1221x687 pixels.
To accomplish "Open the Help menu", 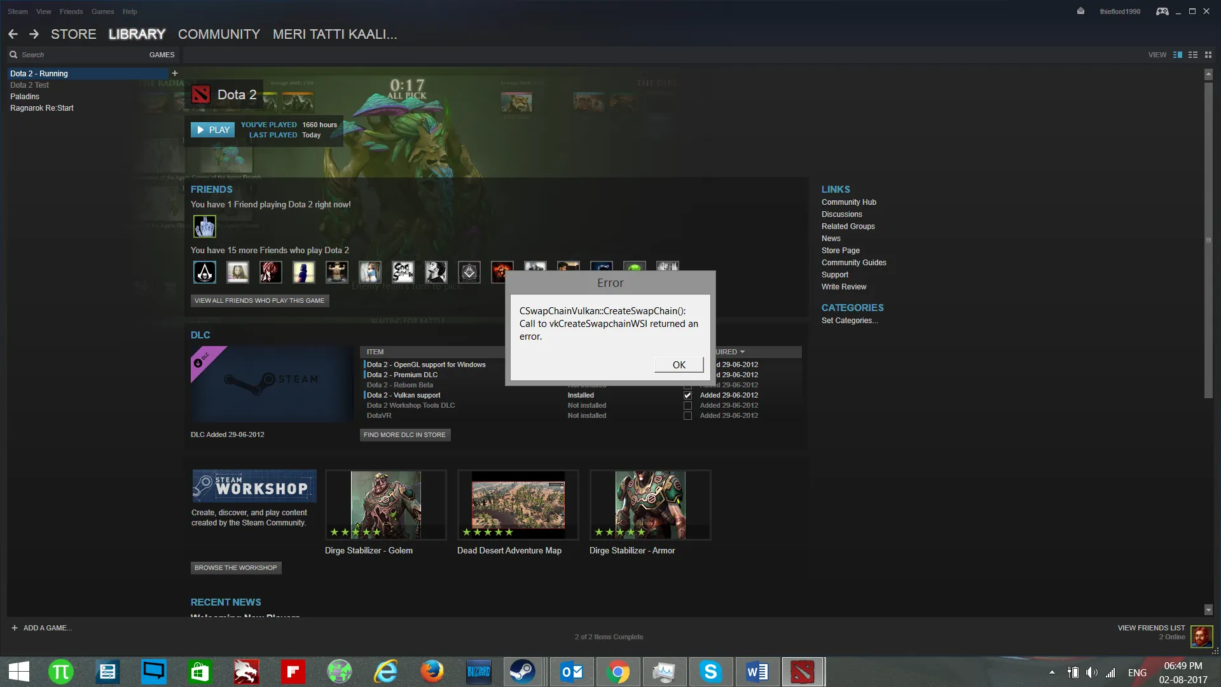I will [130, 11].
